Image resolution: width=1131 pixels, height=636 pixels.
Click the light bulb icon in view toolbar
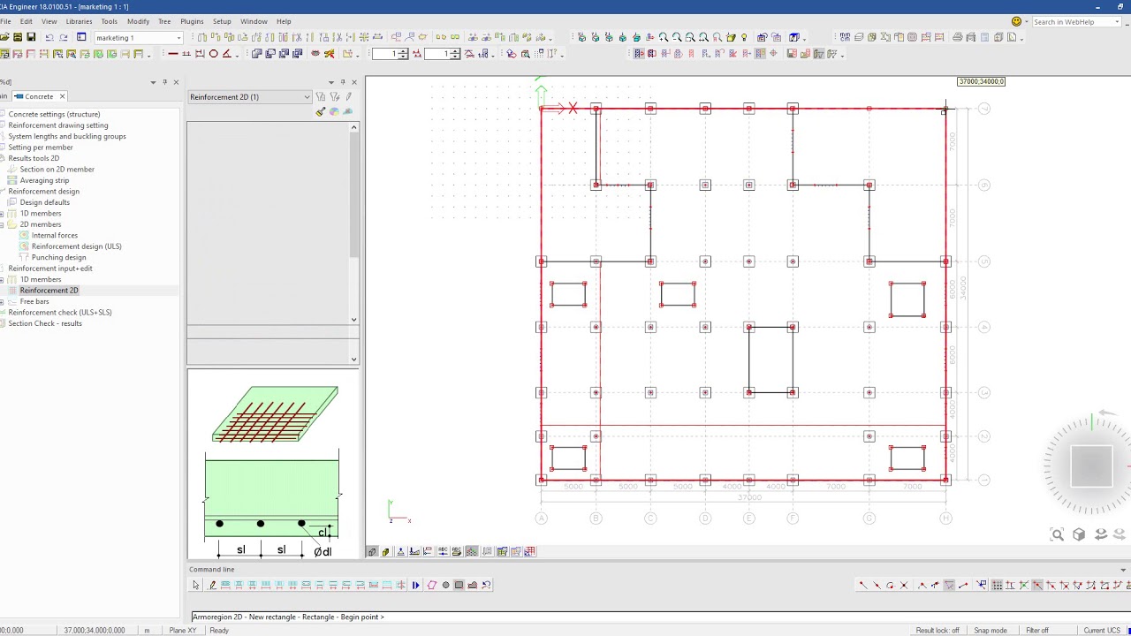tap(744, 37)
